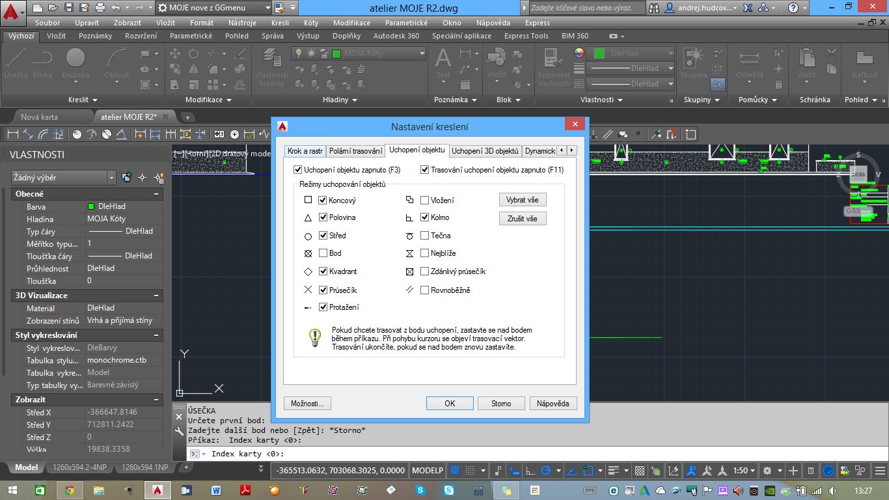Uncheck the Koncový snap mode
The height and width of the screenshot is (500, 889).
coord(323,201)
